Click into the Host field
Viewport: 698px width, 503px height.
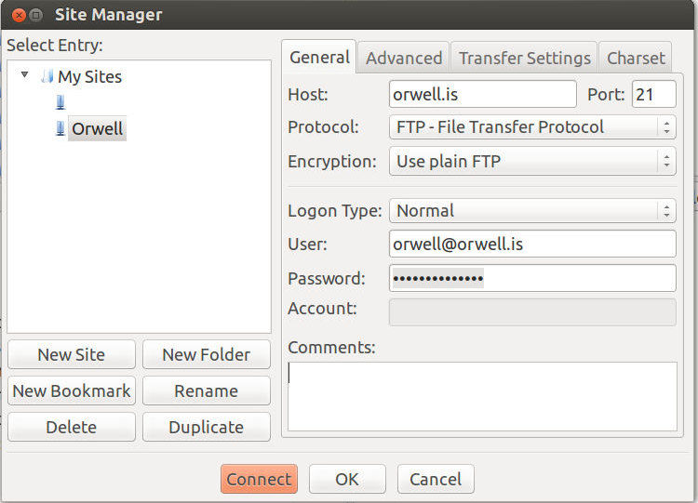click(x=482, y=95)
